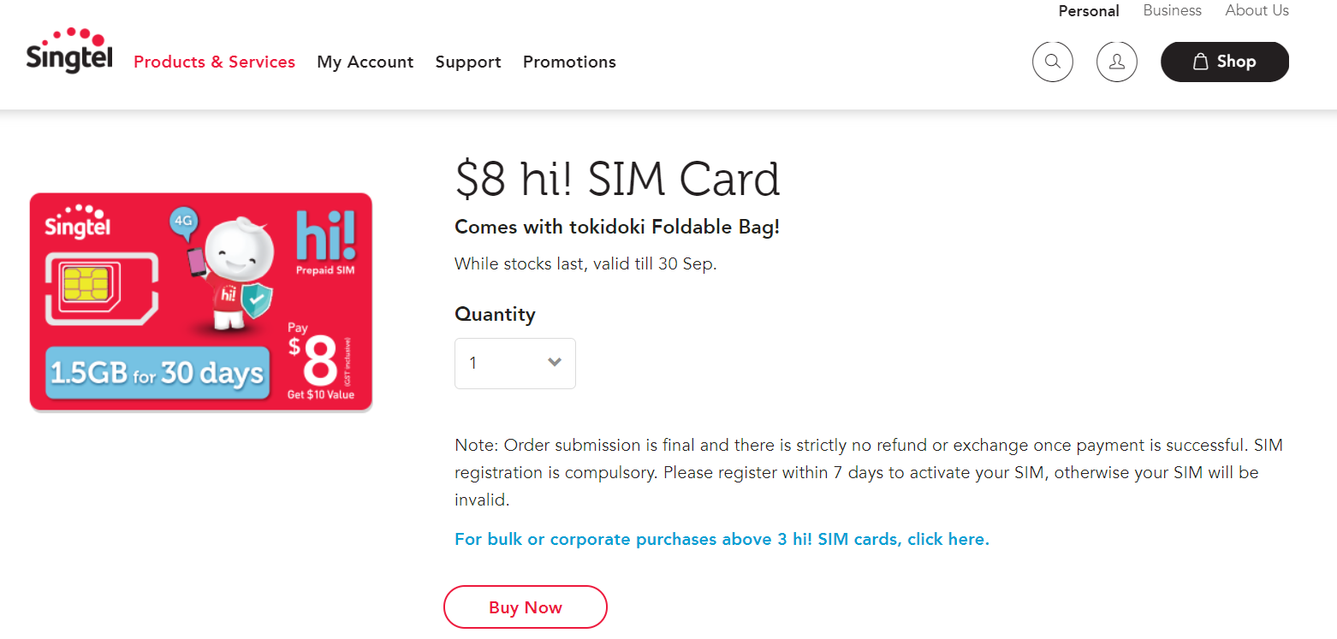Go to the About Us page
Image resolution: width=1337 pixels, height=639 pixels.
pyautogui.click(x=1257, y=11)
